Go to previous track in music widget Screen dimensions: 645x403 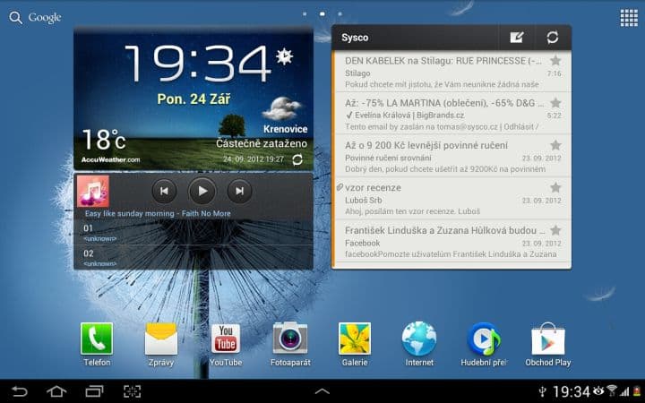click(164, 190)
